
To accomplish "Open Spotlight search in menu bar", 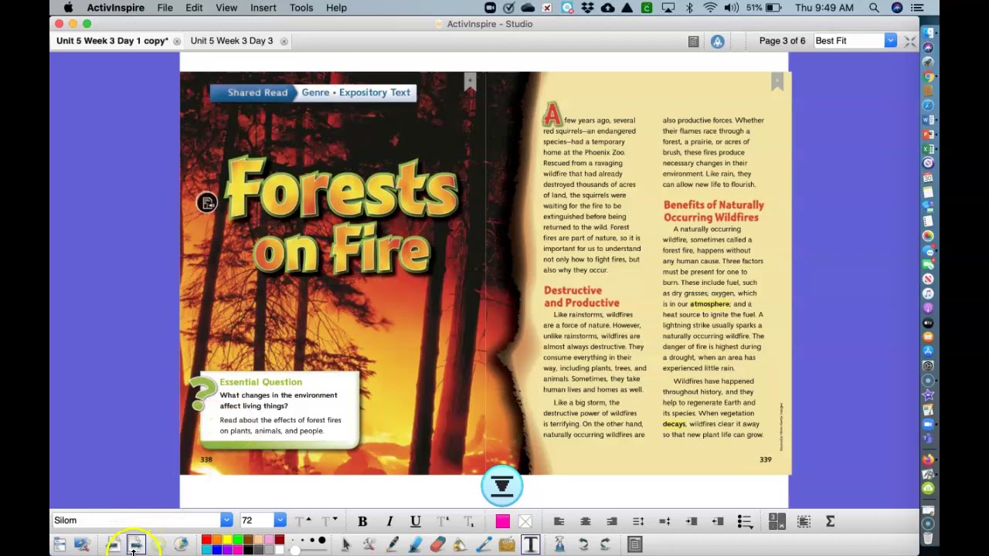I will 874,8.
